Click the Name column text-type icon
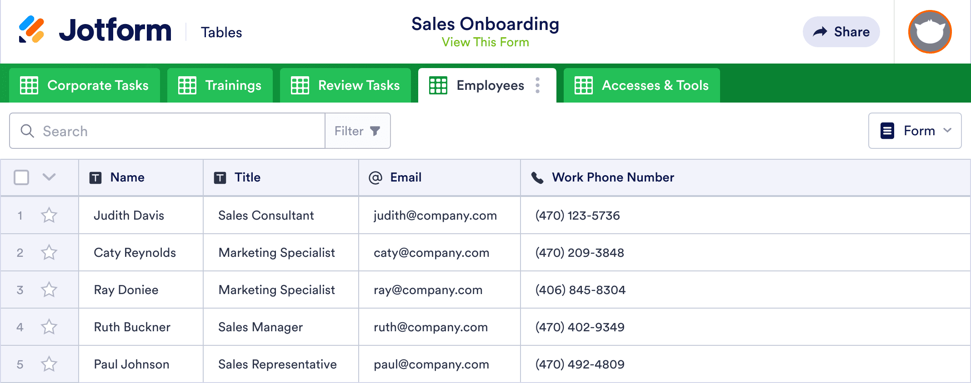This screenshot has width=971, height=383. [x=95, y=177]
